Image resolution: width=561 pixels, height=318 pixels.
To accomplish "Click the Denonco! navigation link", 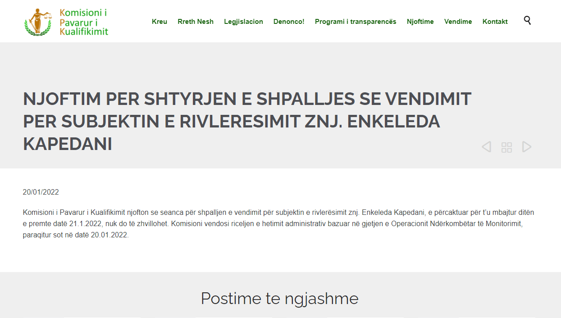I will [289, 22].
